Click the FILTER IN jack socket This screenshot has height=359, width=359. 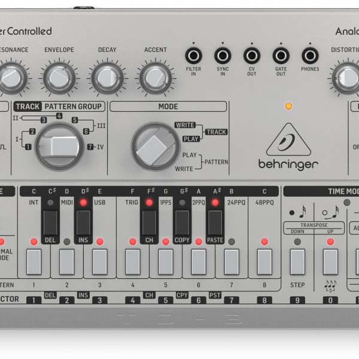pyautogui.click(x=193, y=56)
